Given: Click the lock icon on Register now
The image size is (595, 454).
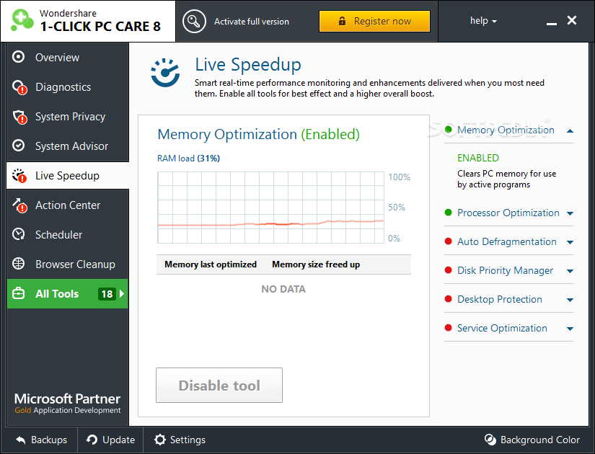Looking at the screenshot, I should click(342, 21).
